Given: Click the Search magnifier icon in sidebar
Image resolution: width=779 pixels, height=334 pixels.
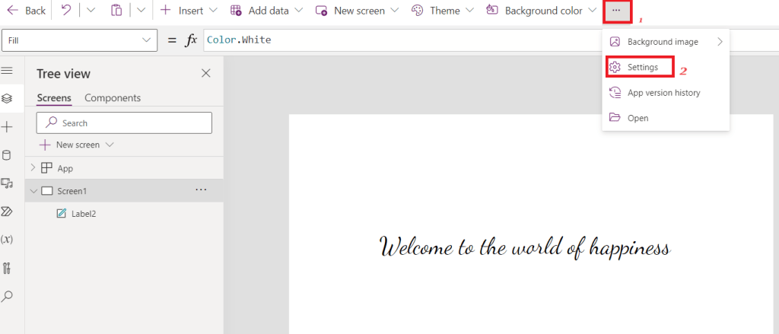Looking at the screenshot, I should point(8,295).
